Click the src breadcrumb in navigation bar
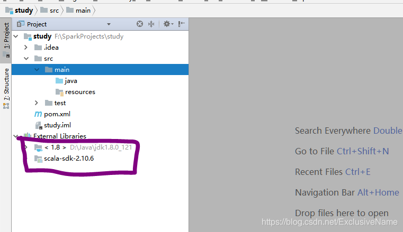Viewport: 403px width, 232px height. [x=50, y=11]
